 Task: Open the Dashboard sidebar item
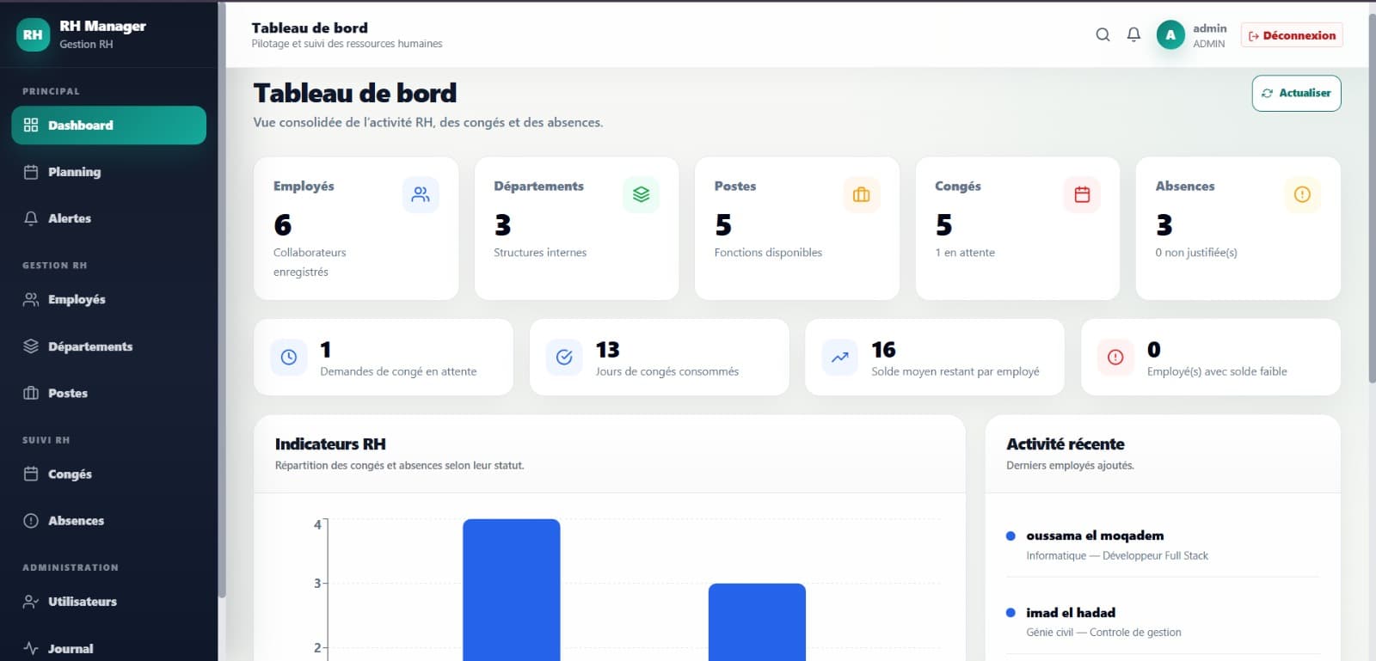109,125
